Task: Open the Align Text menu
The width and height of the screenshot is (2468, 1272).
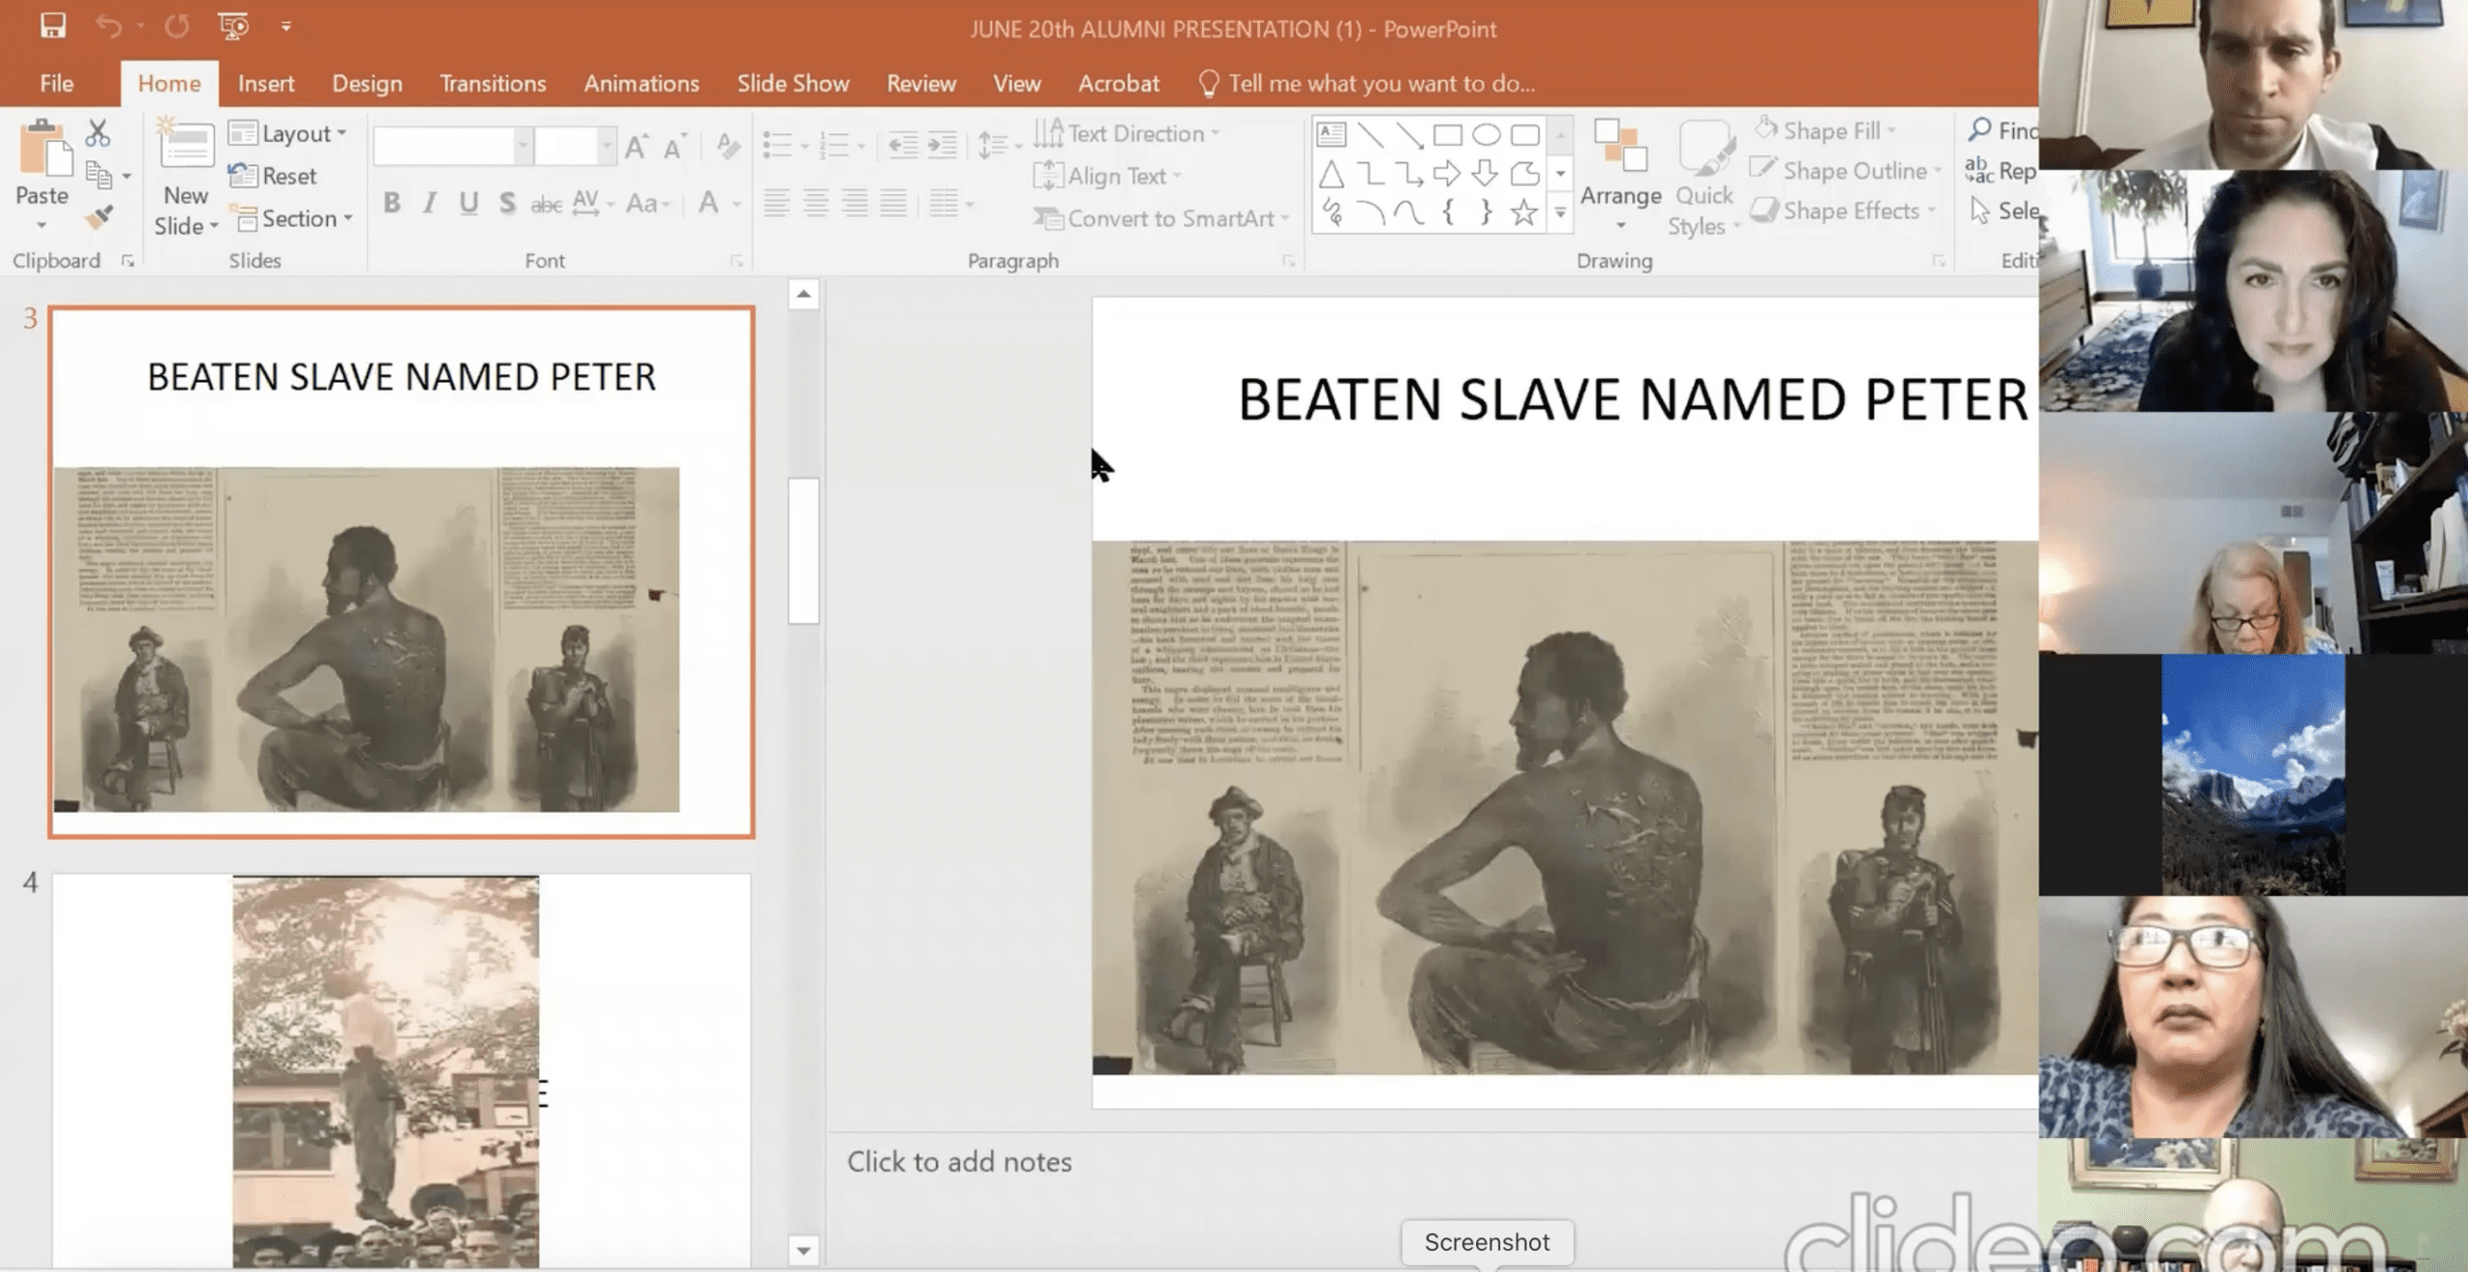Action: click(1108, 176)
